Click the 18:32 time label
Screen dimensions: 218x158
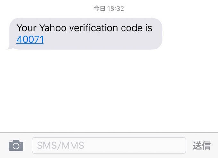(115, 9)
